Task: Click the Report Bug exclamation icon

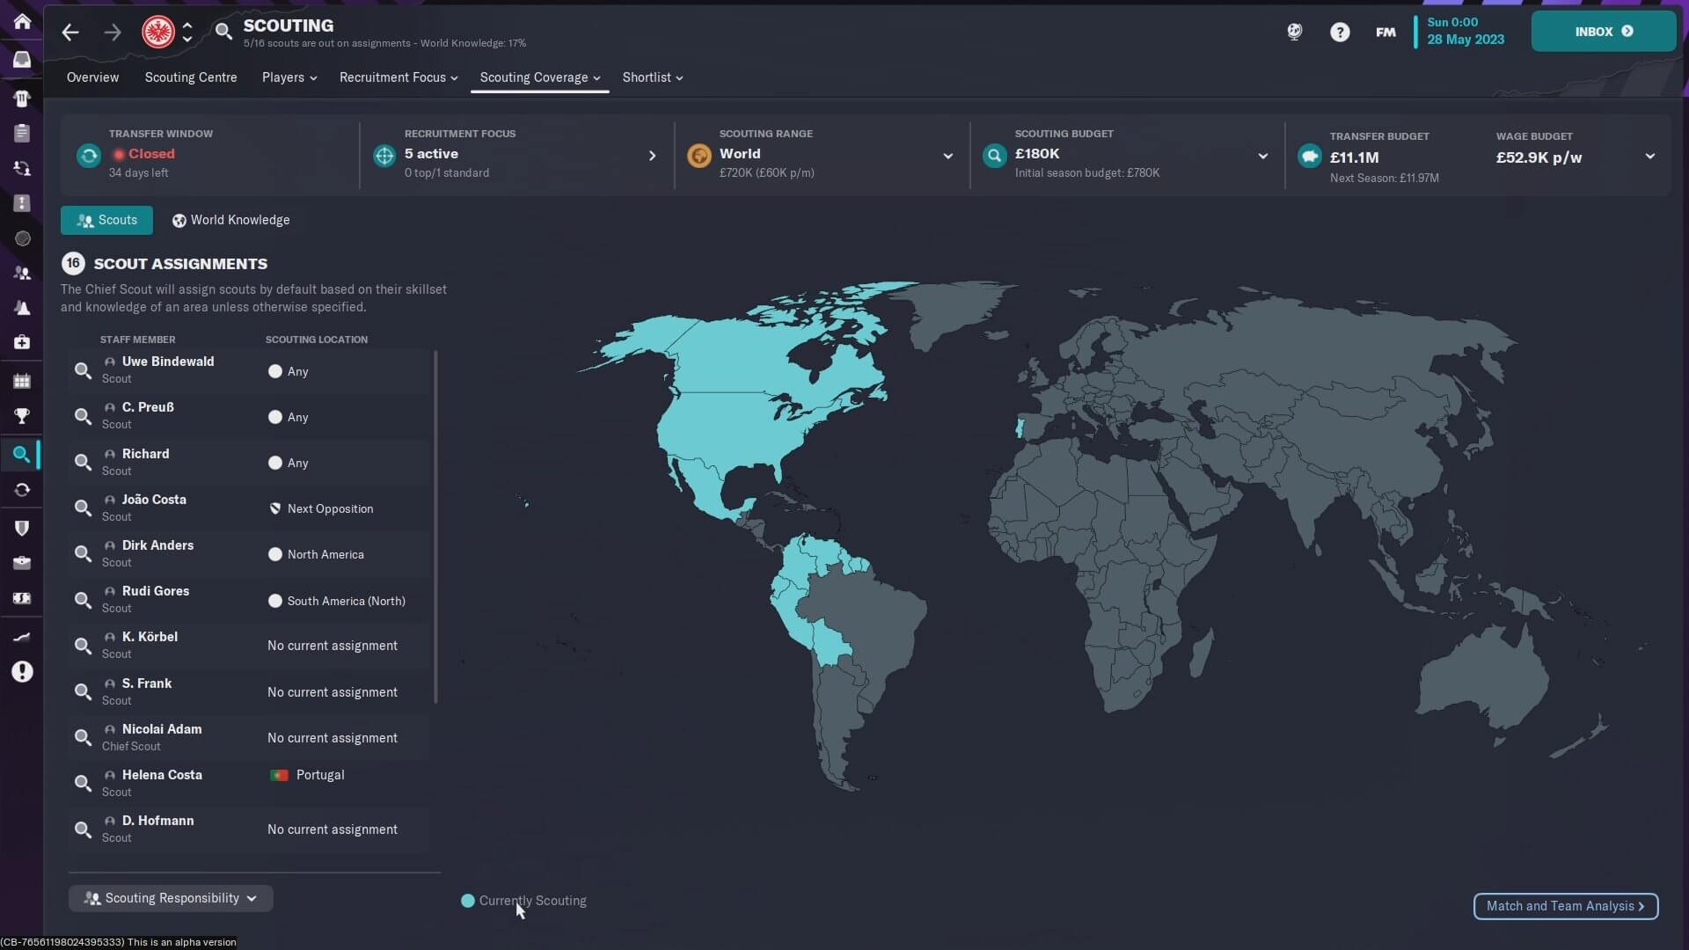Action: pos(22,672)
